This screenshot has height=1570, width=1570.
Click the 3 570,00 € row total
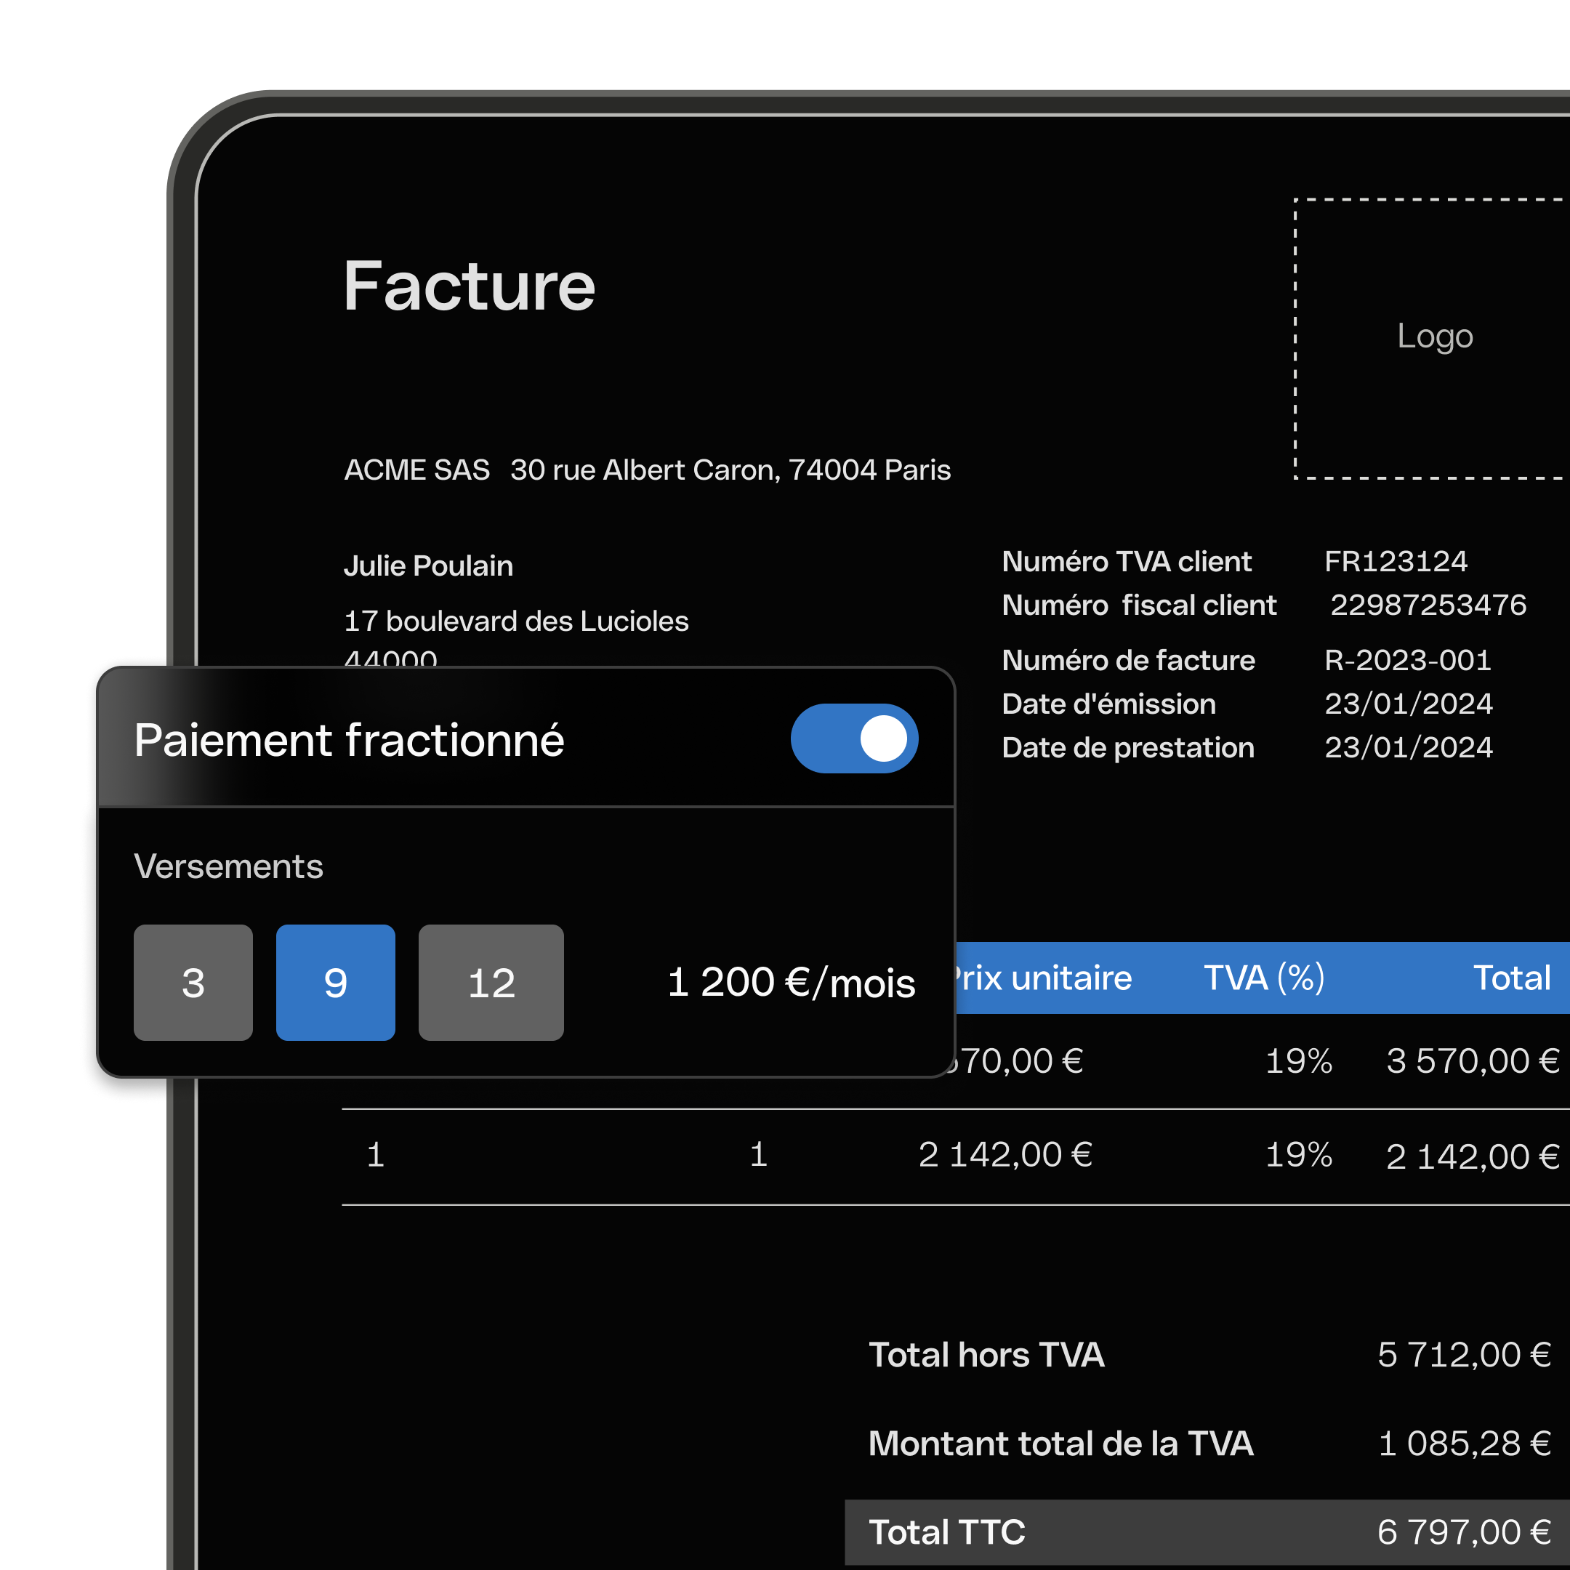tap(1472, 1060)
